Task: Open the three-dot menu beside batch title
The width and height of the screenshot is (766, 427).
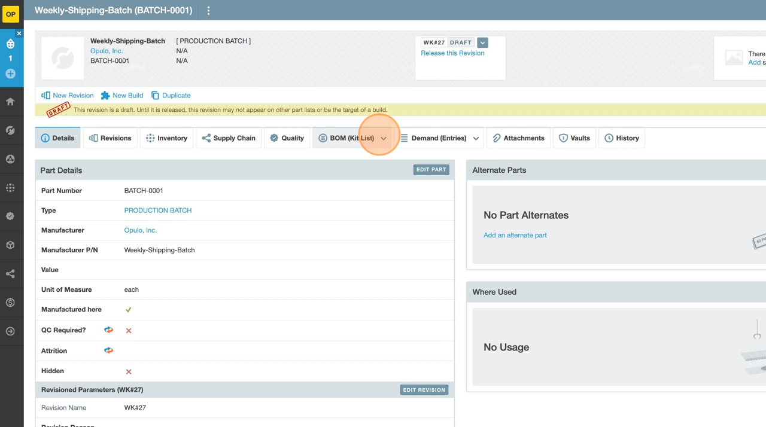Action: (208, 11)
